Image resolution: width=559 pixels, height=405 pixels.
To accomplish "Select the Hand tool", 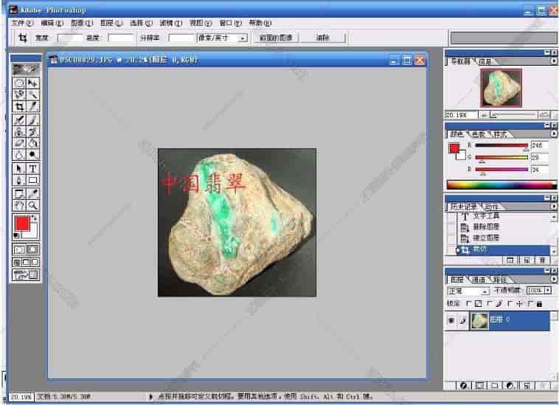I will point(20,205).
